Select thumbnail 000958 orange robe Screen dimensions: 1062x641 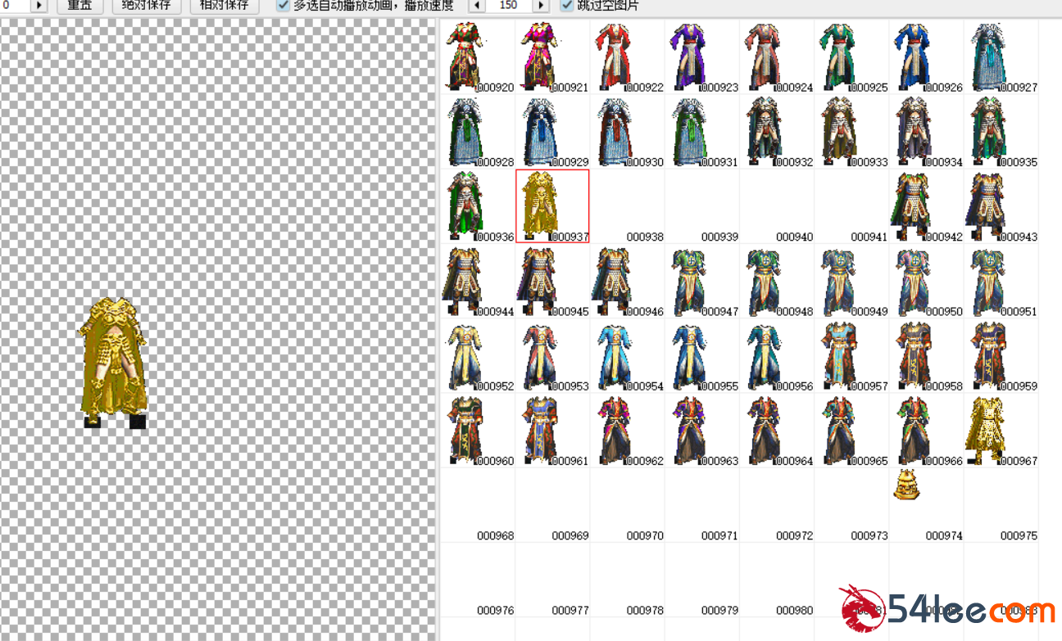pyautogui.click(x=926, y=355)
